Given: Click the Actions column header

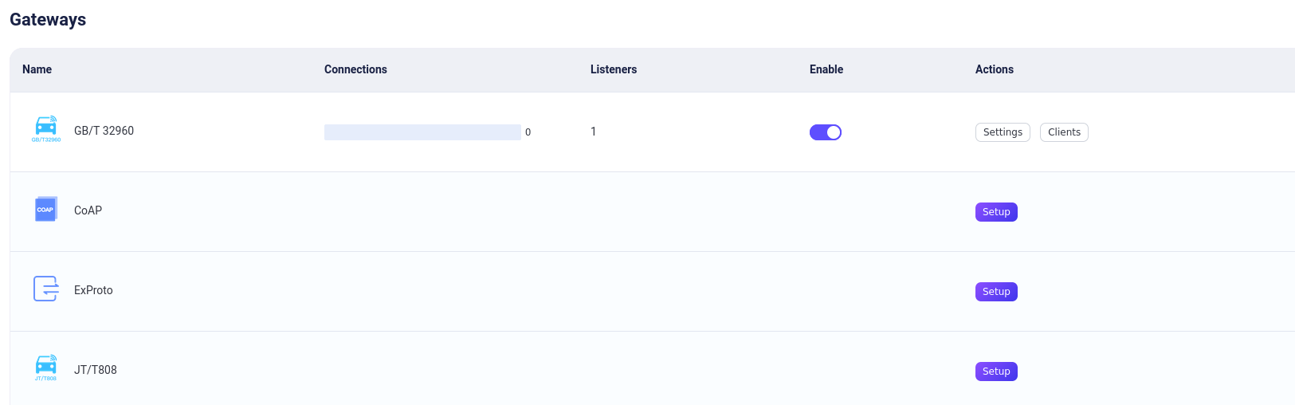Looking at the screenshot, I should tap(995, 69).
